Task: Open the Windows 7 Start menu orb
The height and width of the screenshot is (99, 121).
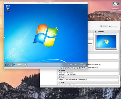Action: 7,65
